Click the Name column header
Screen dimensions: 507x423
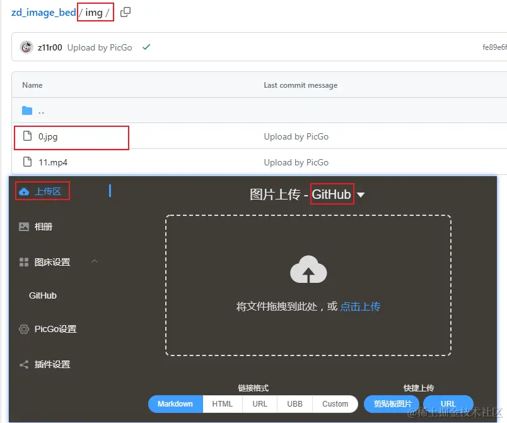click(32, 85)
